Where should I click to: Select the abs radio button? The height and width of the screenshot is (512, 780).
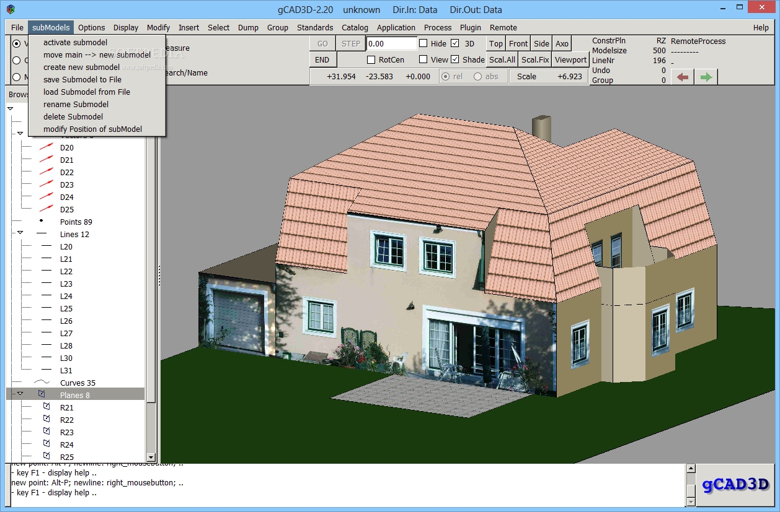[x=478, y=77]
